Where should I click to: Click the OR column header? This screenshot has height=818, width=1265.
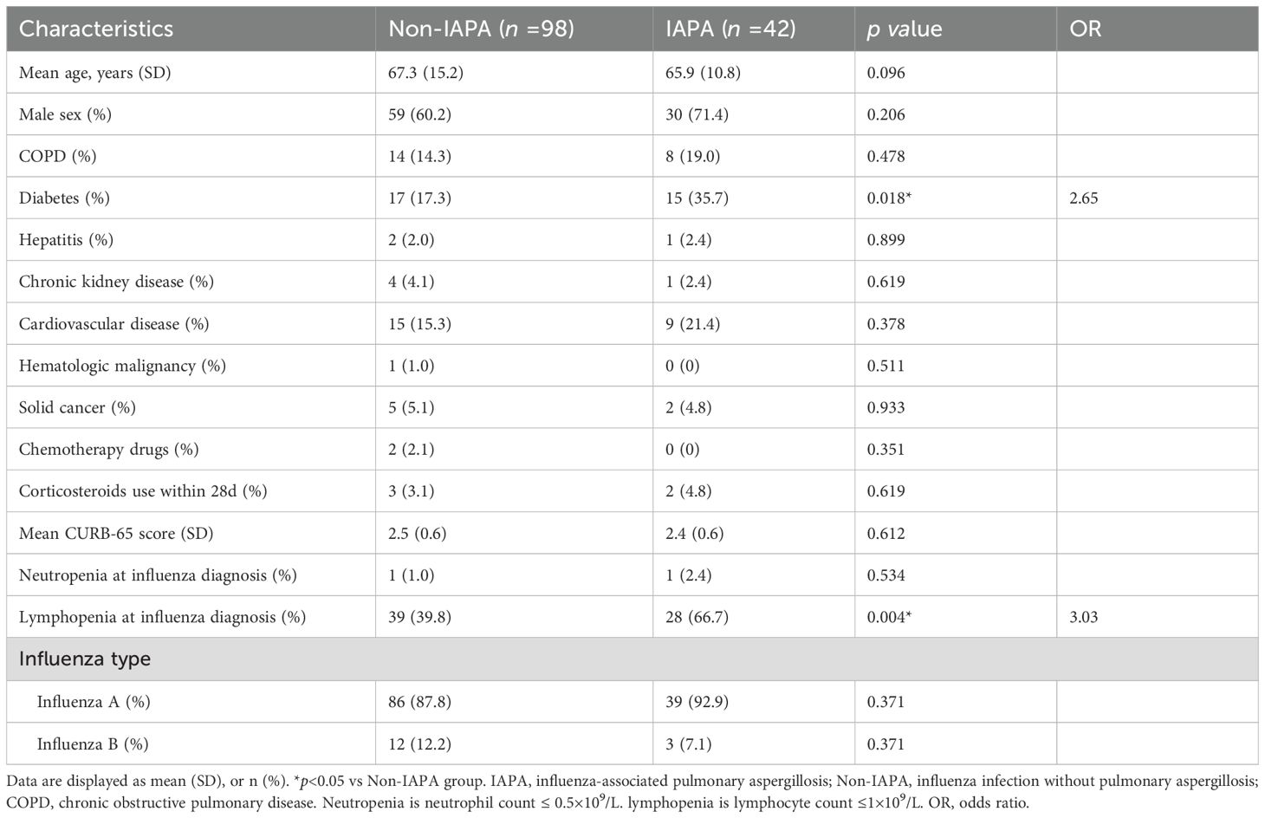(1085, 29)
